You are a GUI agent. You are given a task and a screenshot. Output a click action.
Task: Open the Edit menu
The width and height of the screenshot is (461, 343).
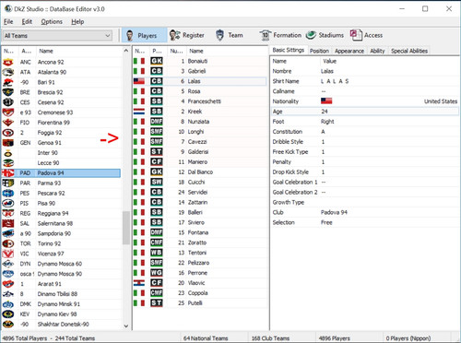[x=27, y=22]
